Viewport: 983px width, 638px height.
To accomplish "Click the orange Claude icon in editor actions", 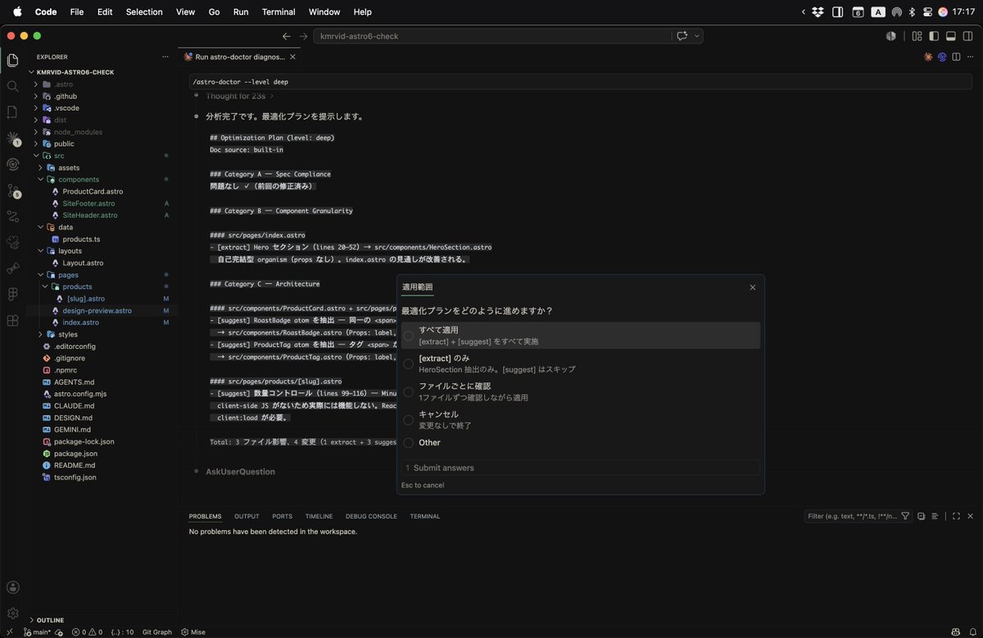I will [928, 57].
